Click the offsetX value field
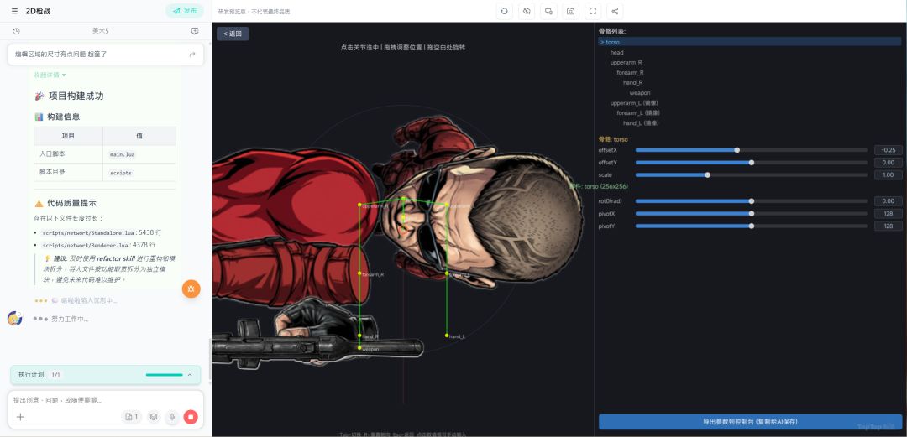The height and width of the screenshot is (437, 907). 888,150
